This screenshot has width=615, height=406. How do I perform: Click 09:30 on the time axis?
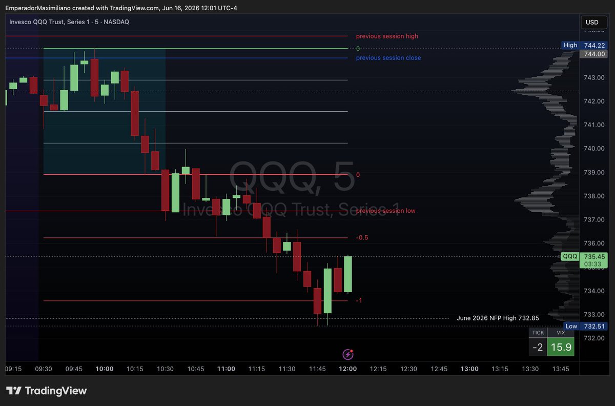(x=44, y=369)
